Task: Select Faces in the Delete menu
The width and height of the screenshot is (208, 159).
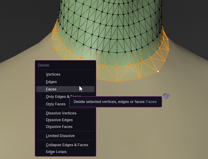Action: click(x=65, y=89)
